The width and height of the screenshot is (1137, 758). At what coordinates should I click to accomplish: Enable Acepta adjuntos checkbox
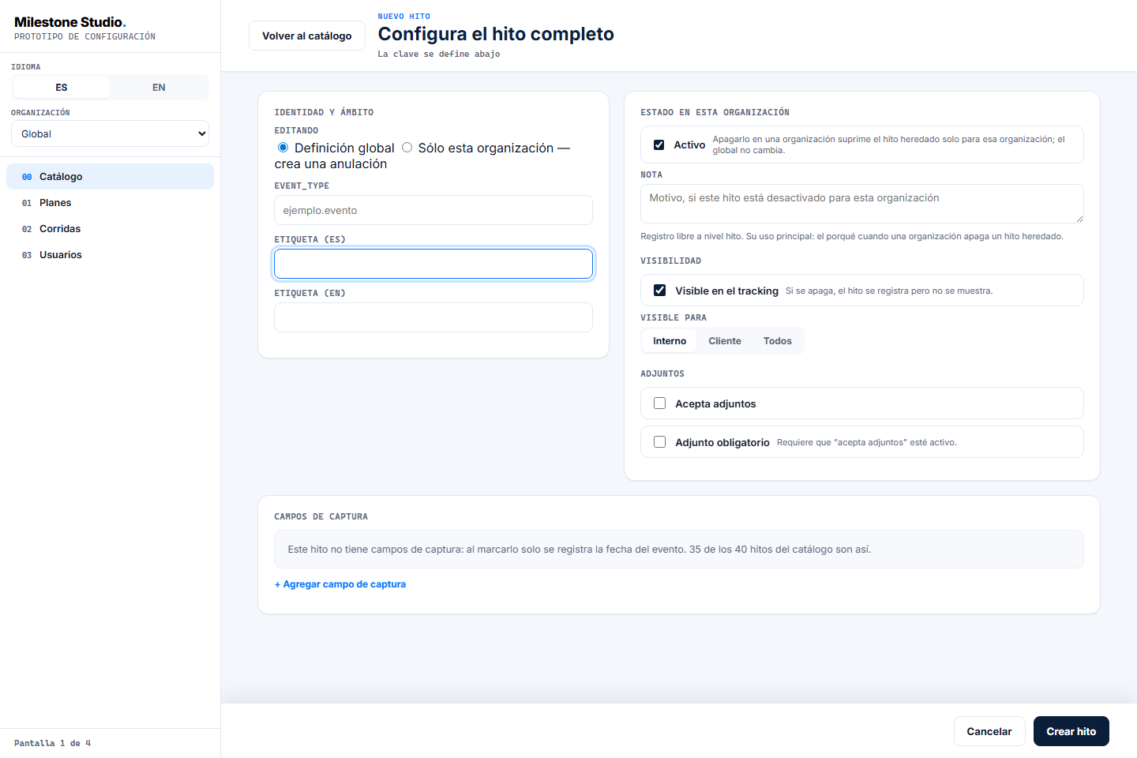pyautogui.click(x=659, y=403)
